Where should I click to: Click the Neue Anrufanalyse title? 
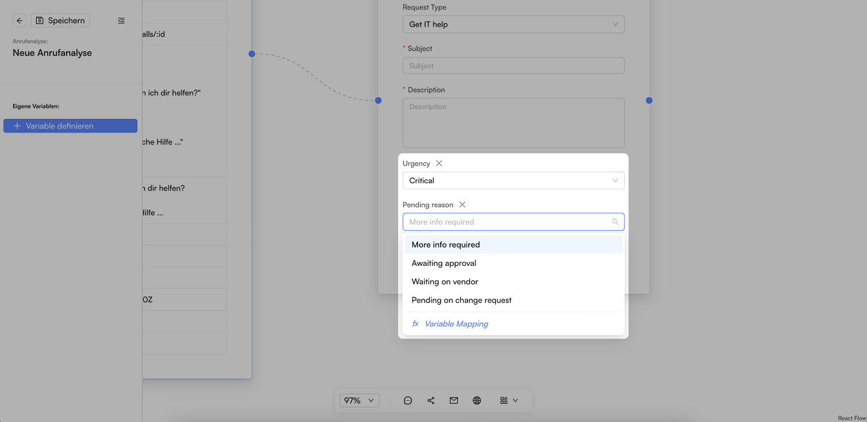coord(52,53)
